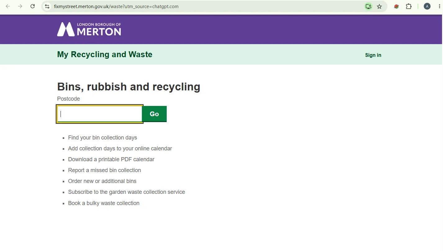Bookmark this page with star icon

379,6
